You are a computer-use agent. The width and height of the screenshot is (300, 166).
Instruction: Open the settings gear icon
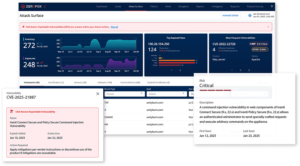272,6
